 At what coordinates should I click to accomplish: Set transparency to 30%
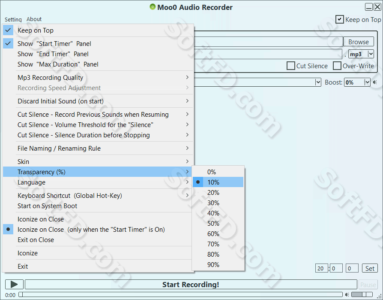[218, 203]
